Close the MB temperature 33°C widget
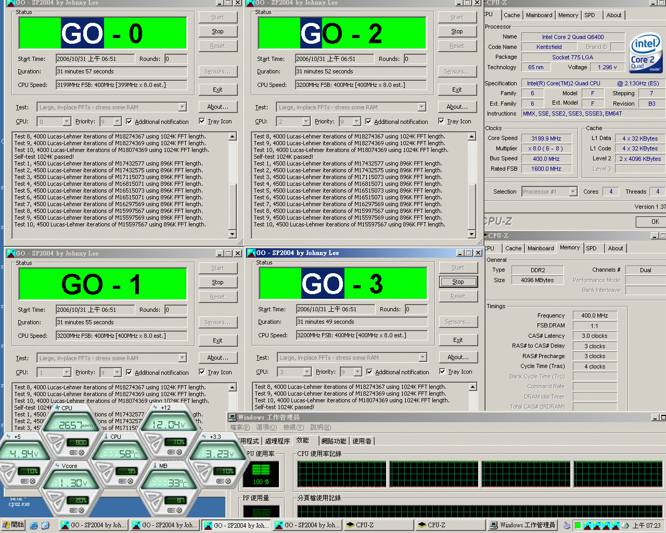 [179, 510]
